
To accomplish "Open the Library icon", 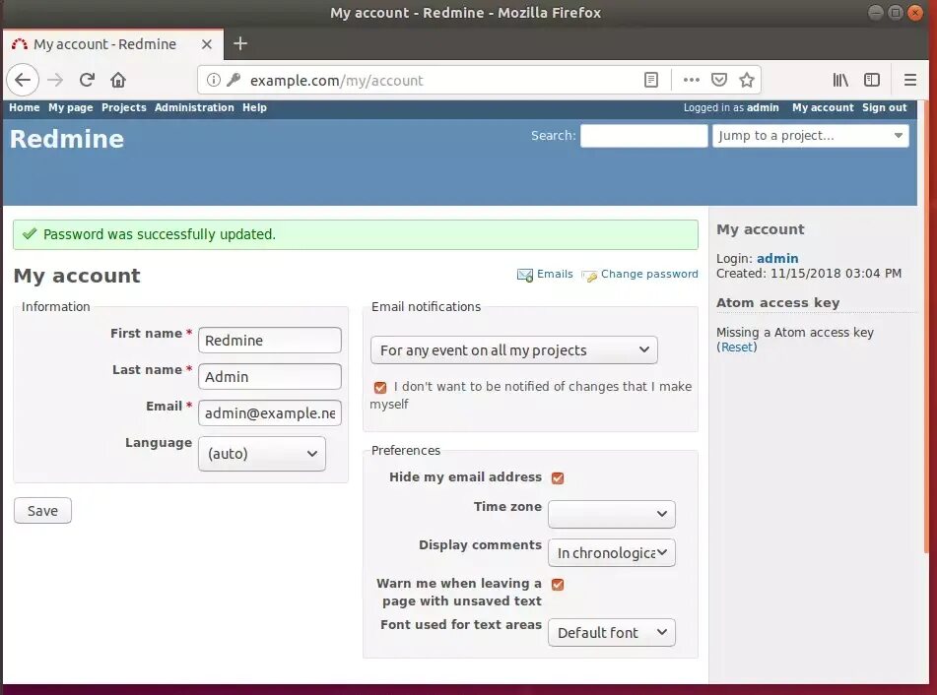I will coord(840,80).
